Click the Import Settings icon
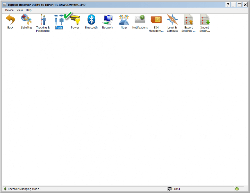Screen dimensions: 250x193 (205, 20)
